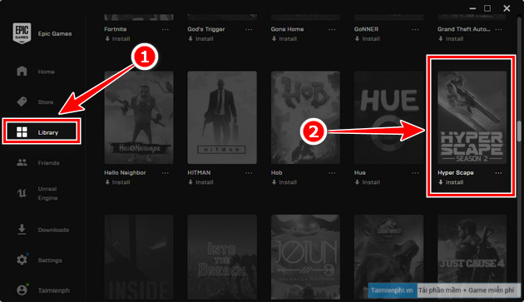Open more options for Hue
This screenshot has width=524, height=302.
click(x=415, y=173)
